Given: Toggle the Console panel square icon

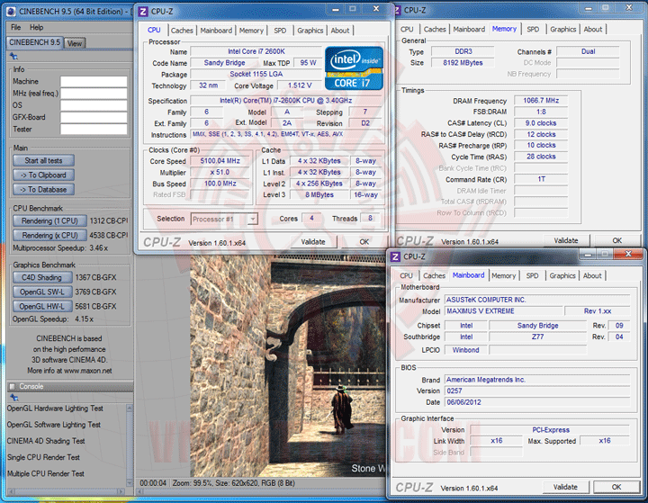Looking at the screenshot, I should pyautogui.click(x=12, y=386).
